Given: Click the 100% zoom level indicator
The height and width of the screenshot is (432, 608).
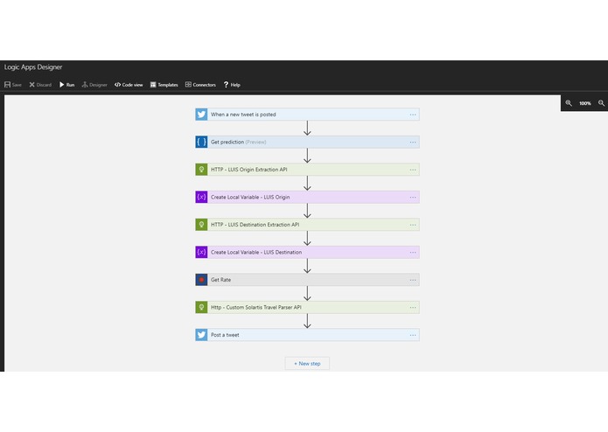Looking at the screenshot, I should (584, 103).
